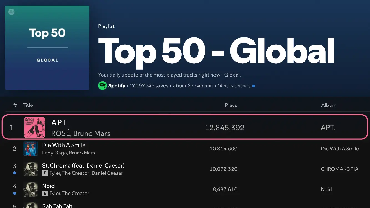Click the playlist description about daily updates
Screen dimensions: 370x208
(x=169, y=75)
